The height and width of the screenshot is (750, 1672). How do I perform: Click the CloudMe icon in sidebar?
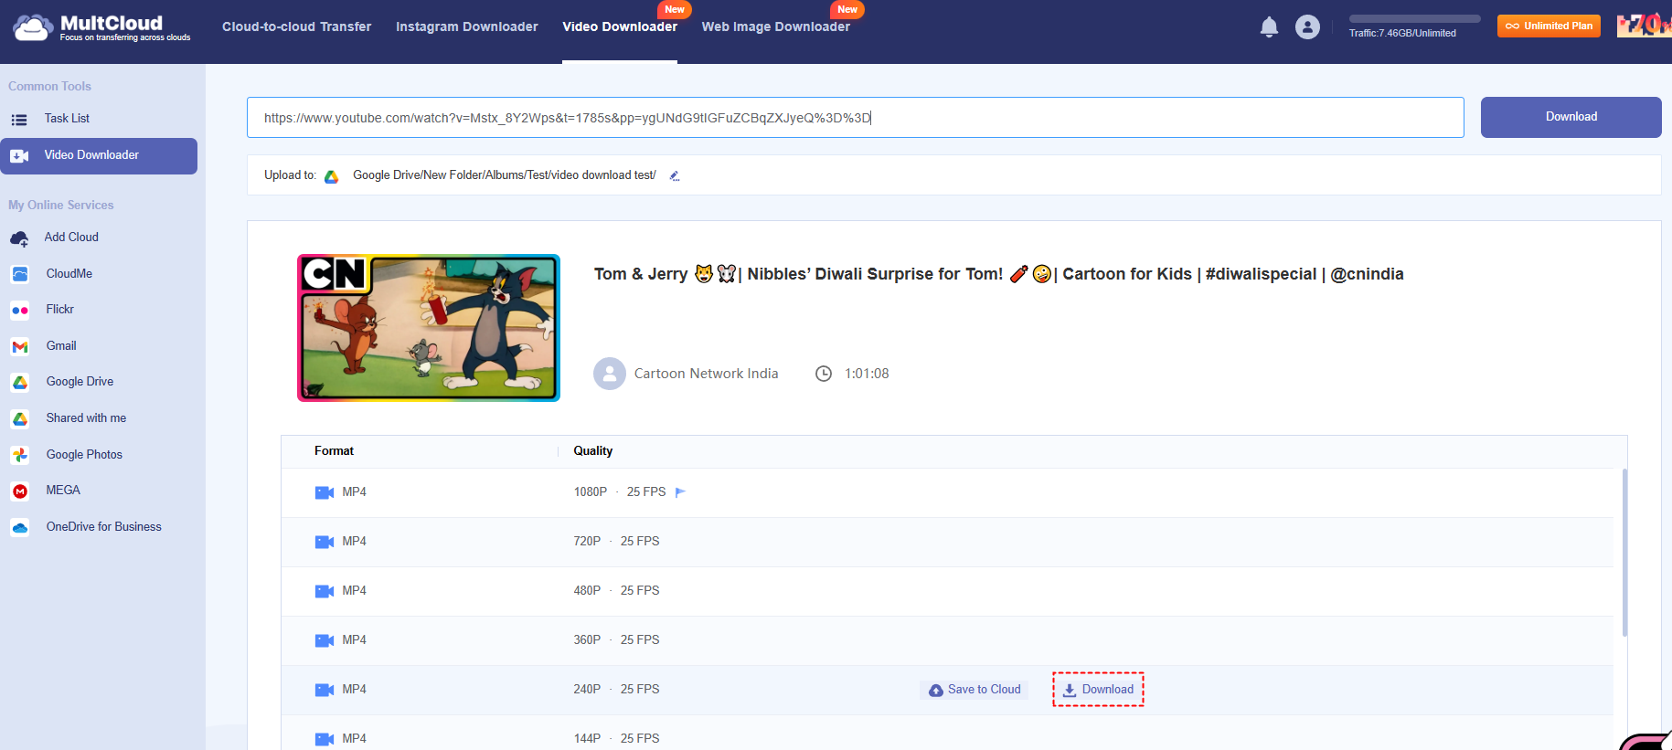(x=20, y=274)
